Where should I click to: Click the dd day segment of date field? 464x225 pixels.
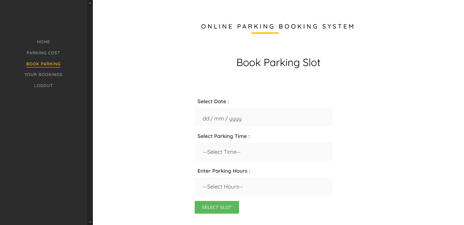coord(206,119)
